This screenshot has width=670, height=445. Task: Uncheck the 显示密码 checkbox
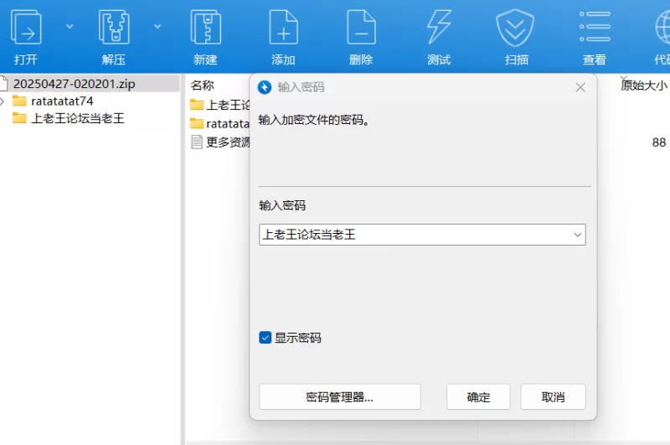point(265,338)
